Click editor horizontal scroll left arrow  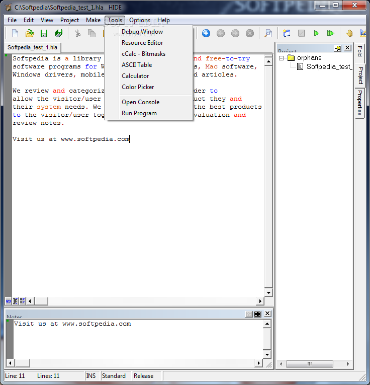pos(30,301)
